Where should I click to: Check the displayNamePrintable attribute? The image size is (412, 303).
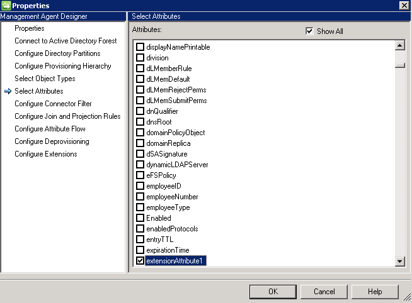(x=140, y=47)
